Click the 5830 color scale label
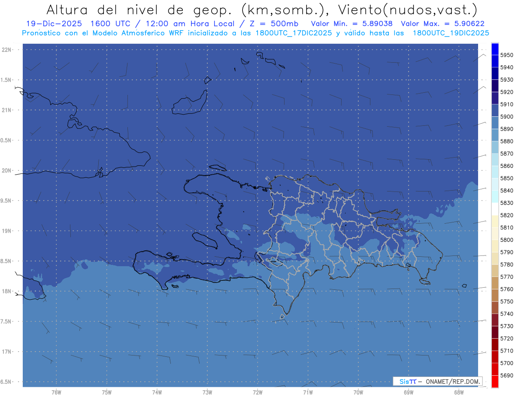The height and width of the screenshot is (398, 515). [x=506, y=203]
